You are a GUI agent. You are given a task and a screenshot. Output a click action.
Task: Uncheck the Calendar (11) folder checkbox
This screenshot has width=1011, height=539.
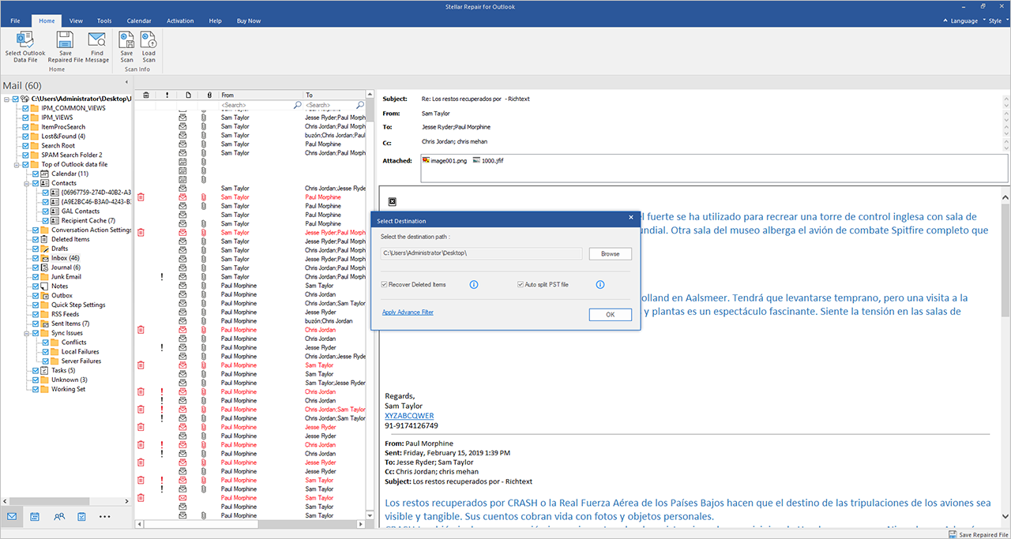pyautogui.click(x=36, y=174)
